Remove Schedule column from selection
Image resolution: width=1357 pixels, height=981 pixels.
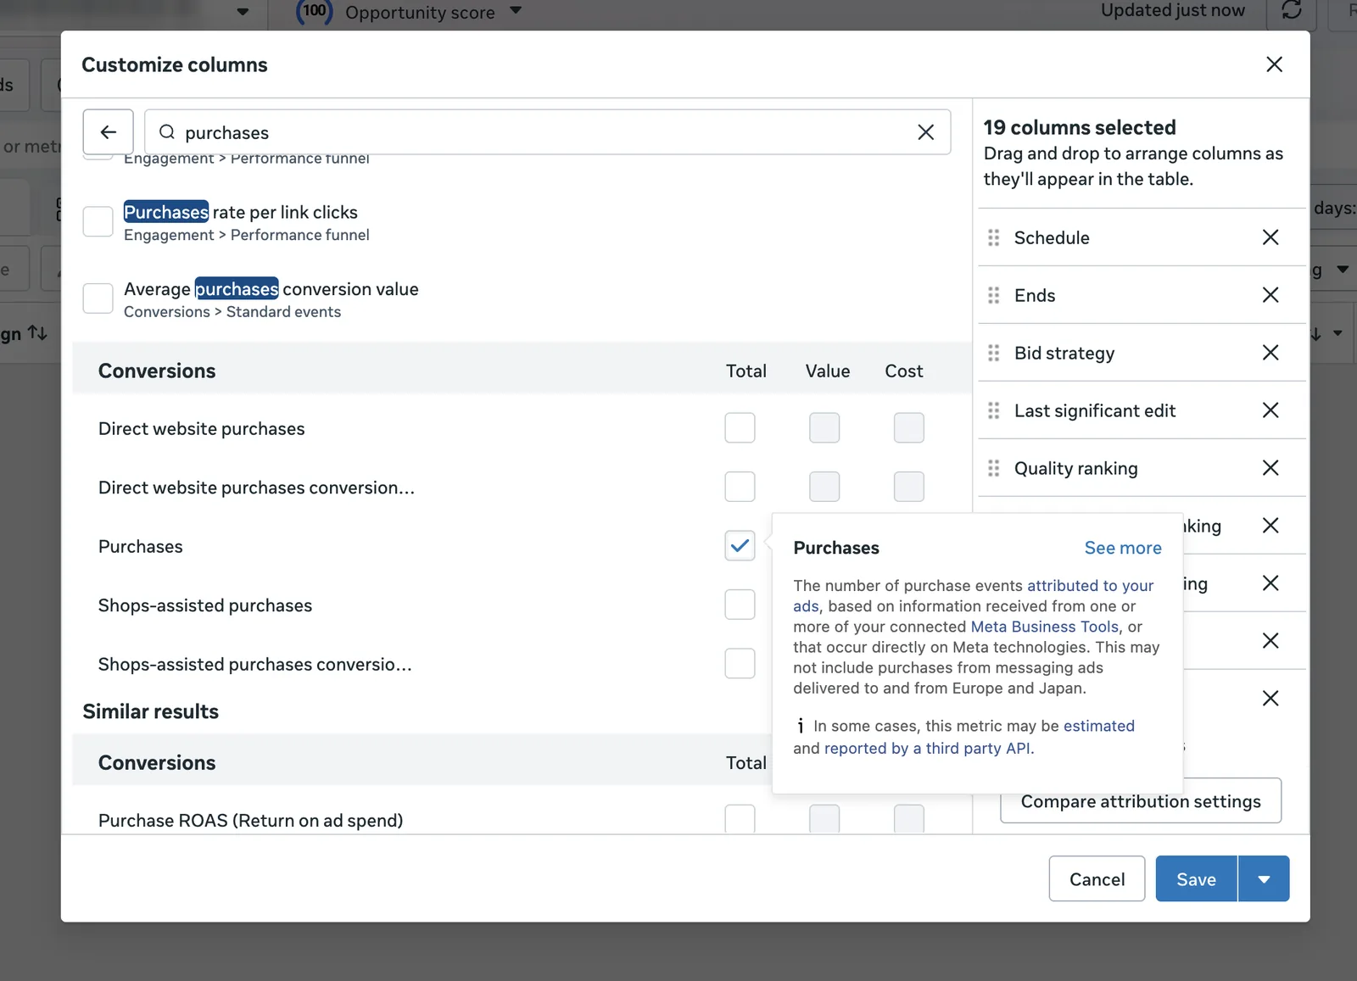coord(1270,237)
